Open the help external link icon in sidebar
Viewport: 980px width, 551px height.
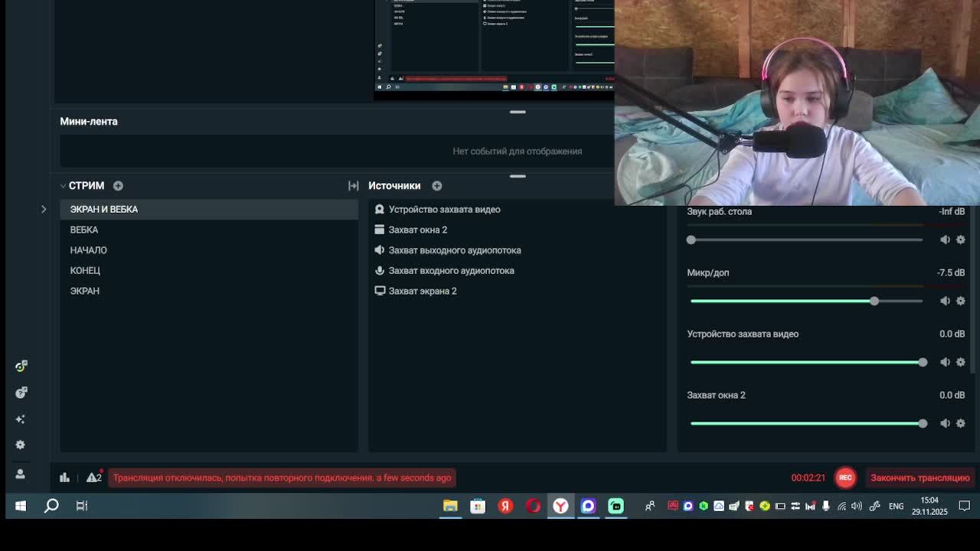click(21, 393)
